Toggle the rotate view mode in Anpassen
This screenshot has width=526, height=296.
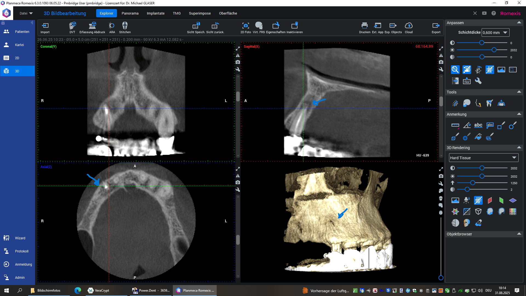tap(467, 70)
